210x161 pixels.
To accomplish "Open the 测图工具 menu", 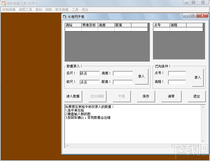I will click(x=25, y=10).
